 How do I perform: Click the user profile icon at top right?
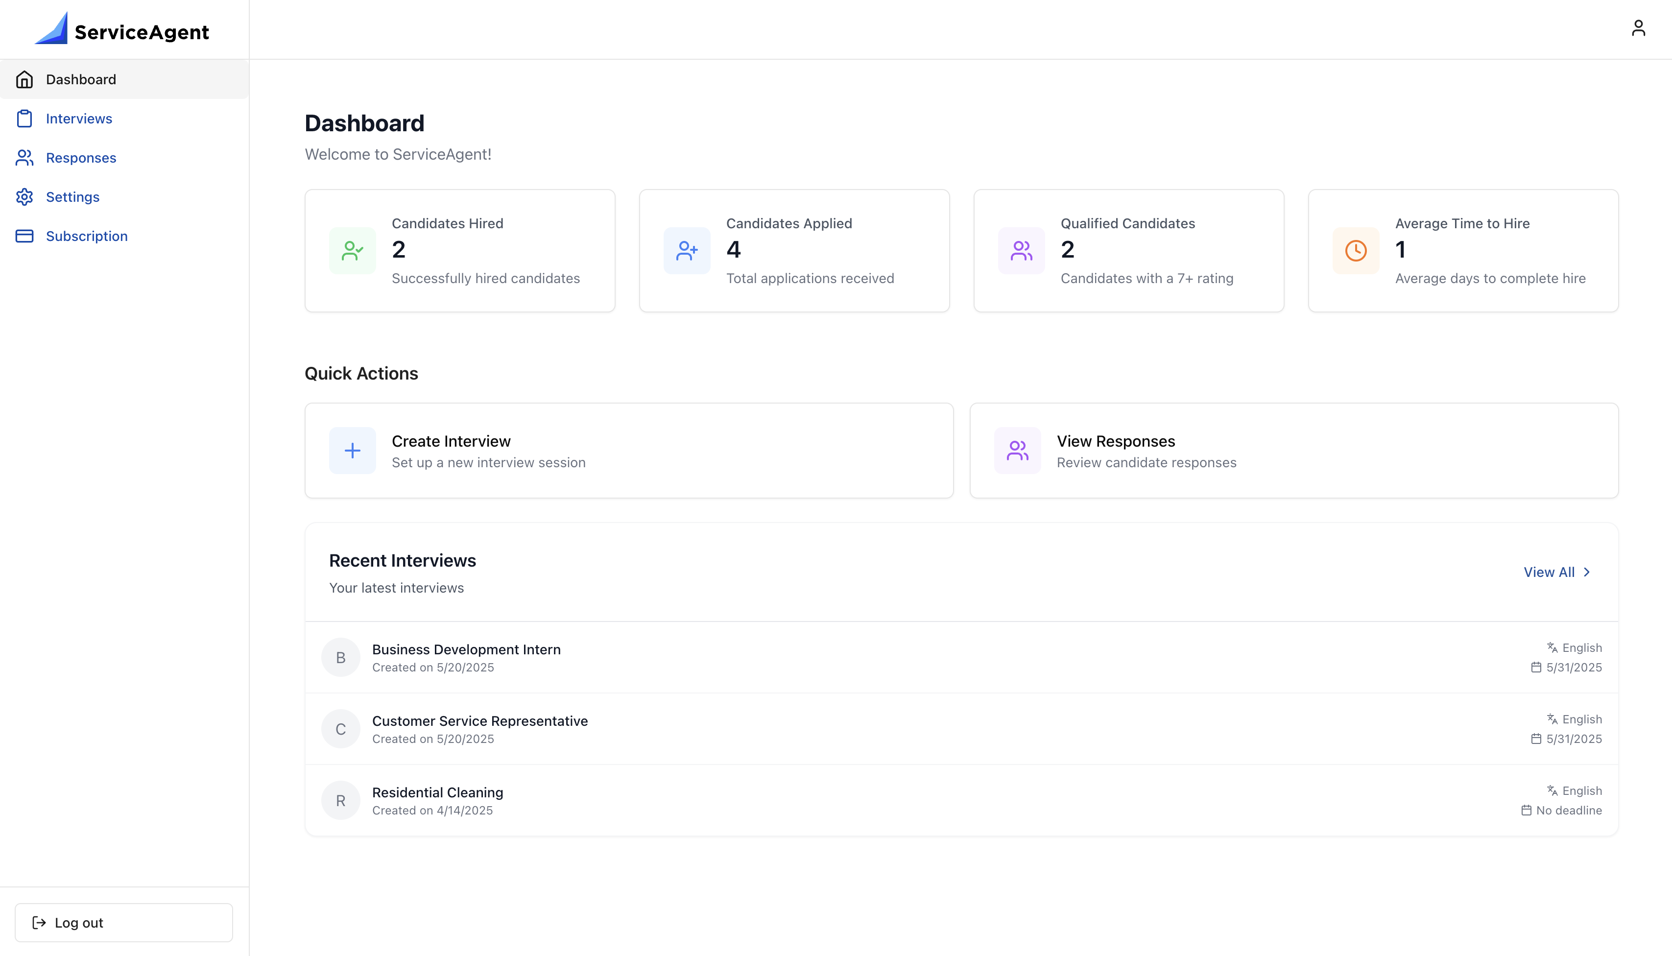[1639, 27]
